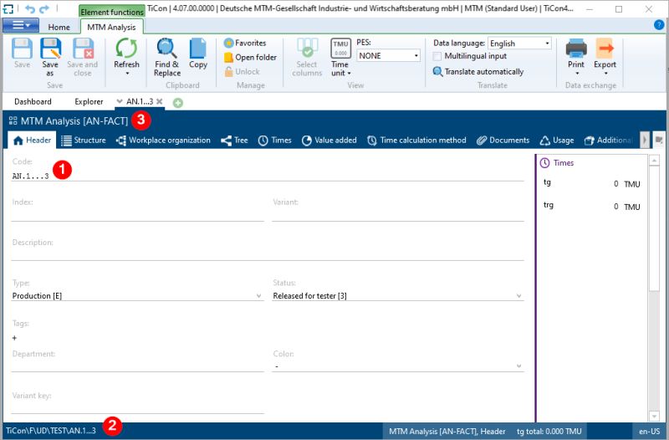The height and width of the screenshot is (440, 669).
Task: Open Workplace organization tab
Action: coord(163,140)
